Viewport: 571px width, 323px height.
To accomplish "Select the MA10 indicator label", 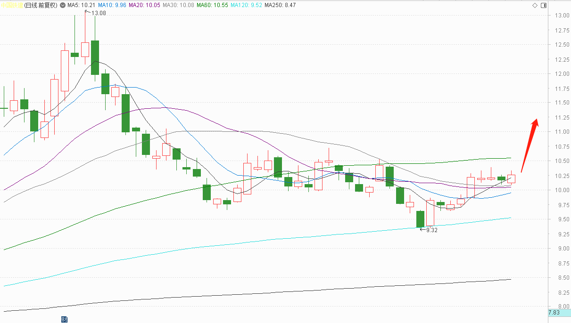I will click(x=113, y=6).
